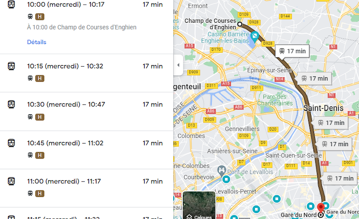
Task: Click the Parc des Chanteraines map label
Action: click(x=279, y=100)
